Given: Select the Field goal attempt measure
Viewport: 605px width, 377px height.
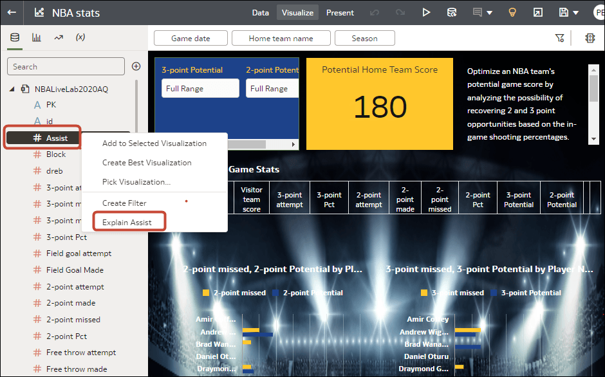Looking at the screenshot, I should [79, 253].
